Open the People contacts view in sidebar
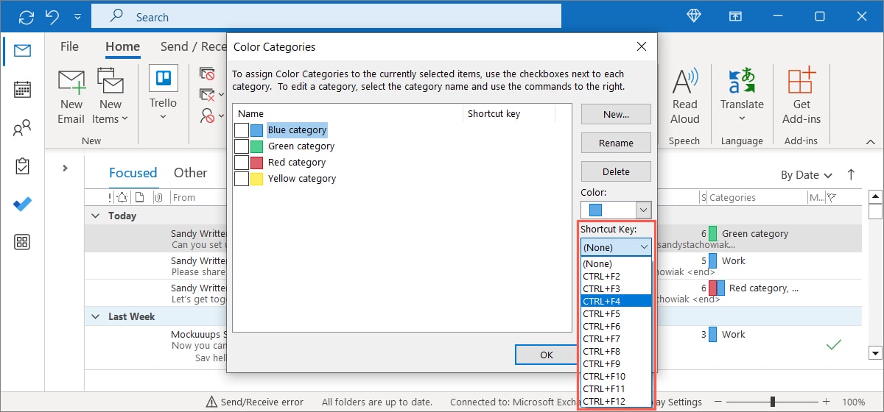 (x=22, y=129)
